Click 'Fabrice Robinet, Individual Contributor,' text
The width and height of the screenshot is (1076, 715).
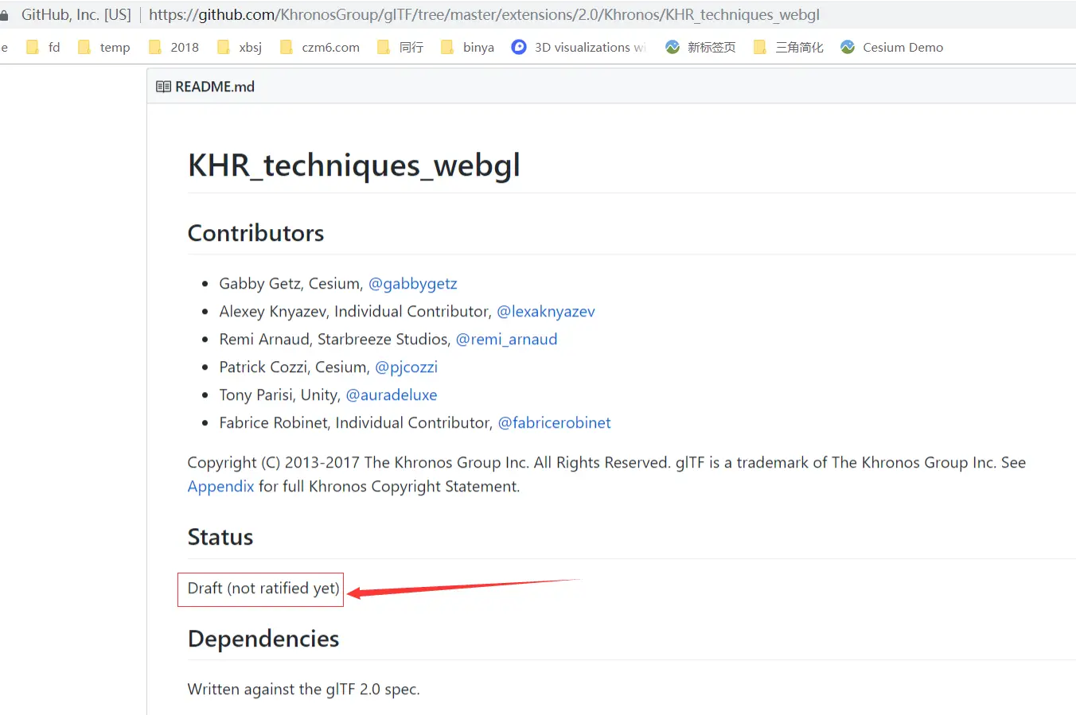click(356, 423)
